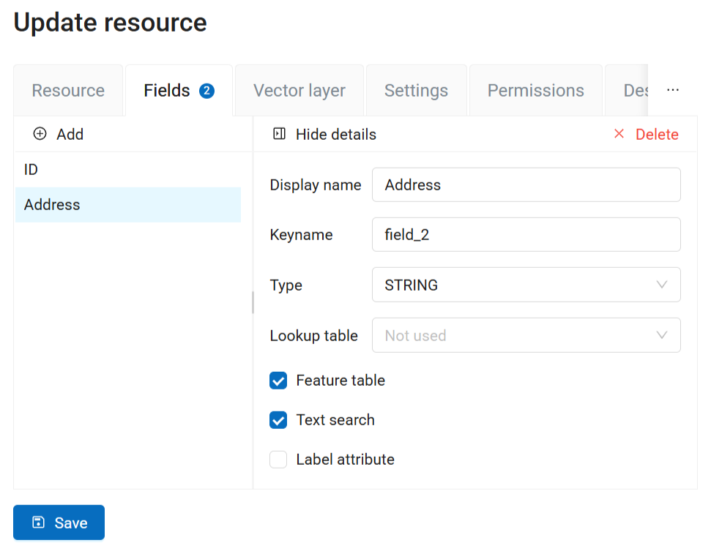Viewport: 711px width, 546px height.
Task: Select the Address field in list
Action: (128, 205)
